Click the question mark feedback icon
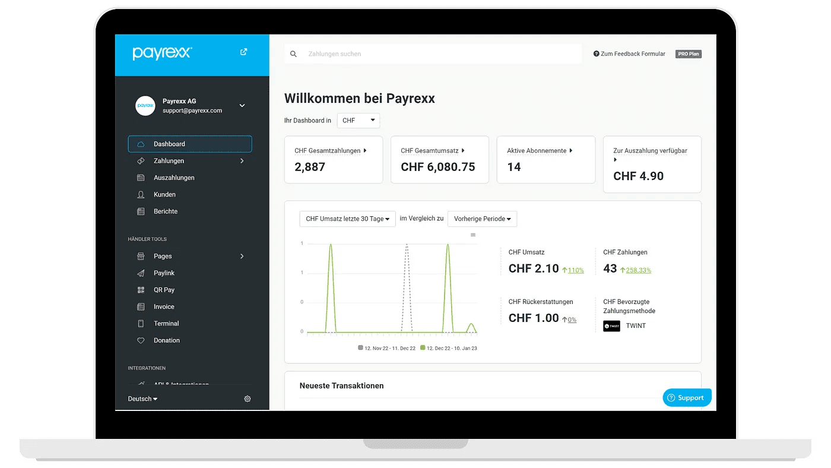 click(596, 54)
